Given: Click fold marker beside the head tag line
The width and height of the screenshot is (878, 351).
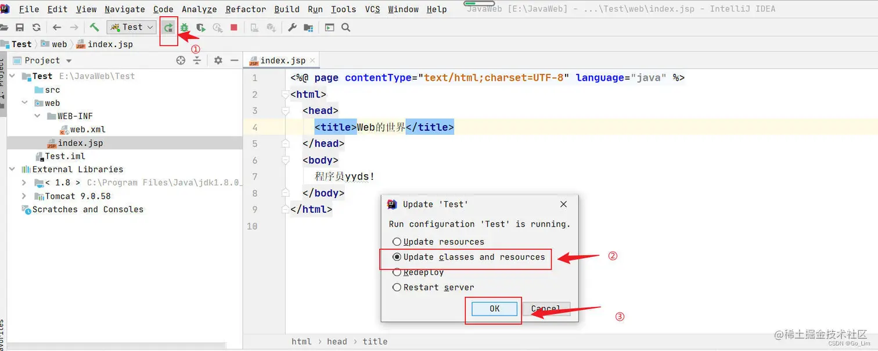Looking at the screenshot, I should [x=285, y=110].
